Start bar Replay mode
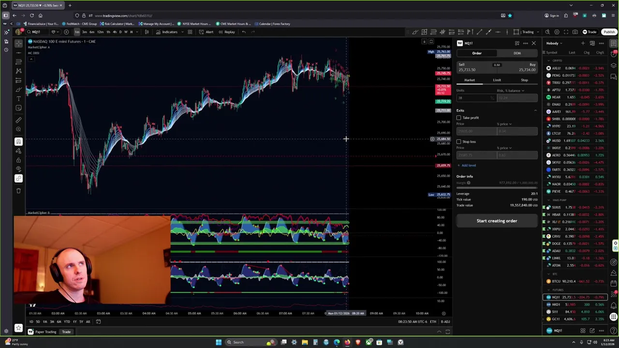This screenshot has width=619, height=348. (x=226, y=32)
